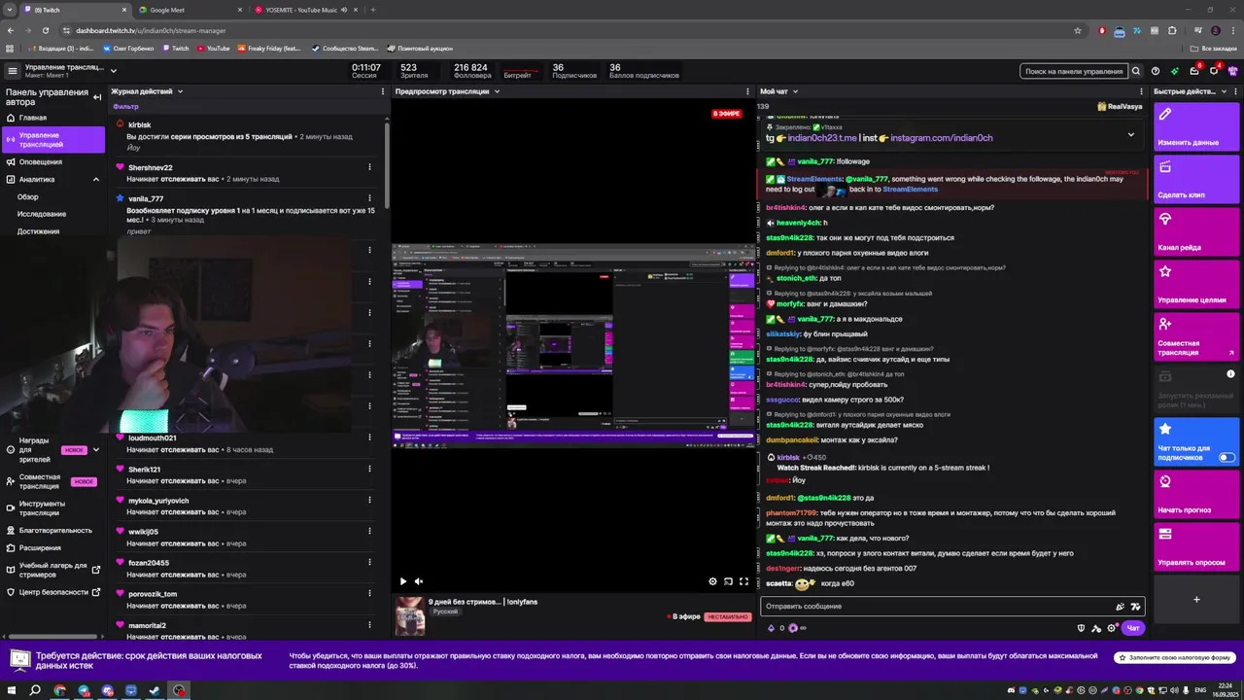Open the hamburger menu in dashboard header
Image resolution: width=1244 pixels, height=700 pixels.
[12, 71]
